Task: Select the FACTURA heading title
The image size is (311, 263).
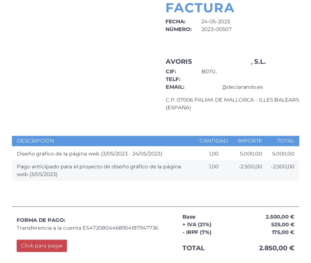Action: [x=200, y=8]
